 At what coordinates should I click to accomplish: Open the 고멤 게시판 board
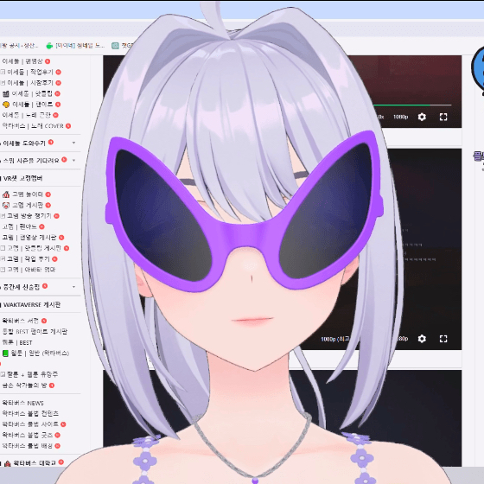(27, 206)
